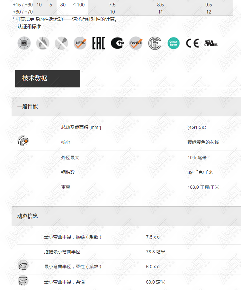Image resolution: width=241 pixels, height=290 pixels.
Task: Click bend radius icon beside 柔性（系数）
Action: [x=23, y=266]
